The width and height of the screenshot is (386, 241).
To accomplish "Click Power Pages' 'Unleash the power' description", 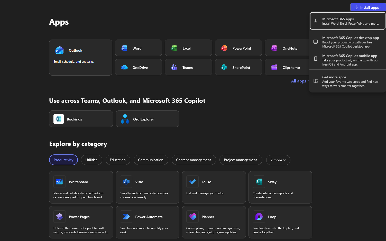I will [81, 230].
